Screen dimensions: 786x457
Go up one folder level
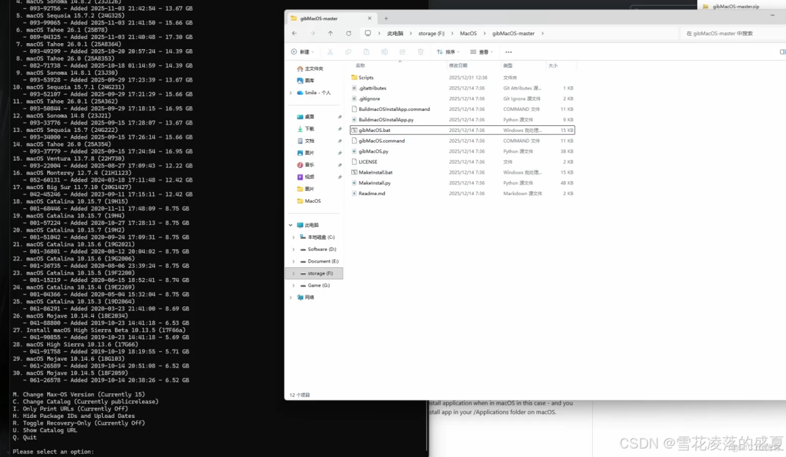331,34
